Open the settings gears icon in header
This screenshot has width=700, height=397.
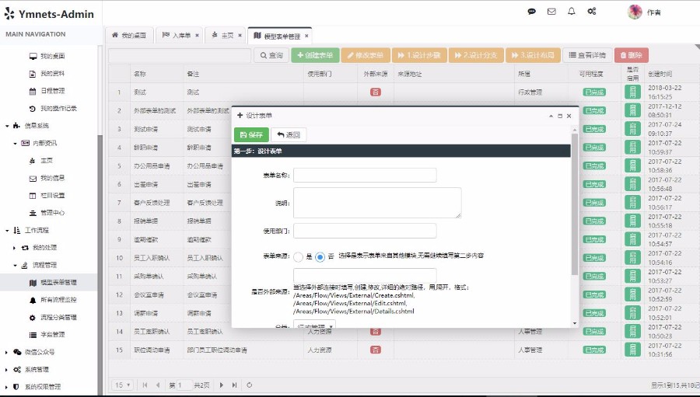tap(592, 12)
